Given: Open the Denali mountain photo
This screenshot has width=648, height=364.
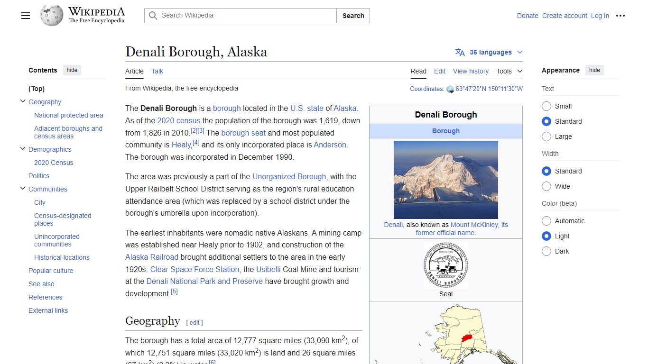Looking at the screenshot, I should (x=446, y=180).
